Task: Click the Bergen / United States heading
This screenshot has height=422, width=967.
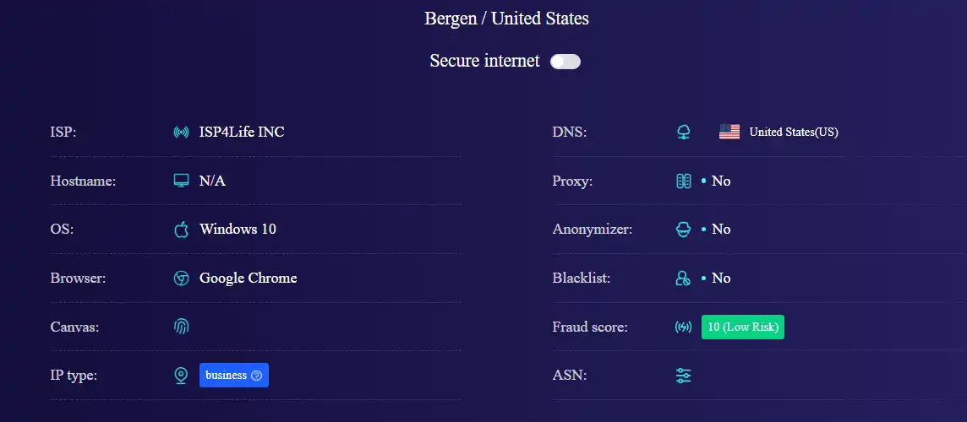Action: 506,19
